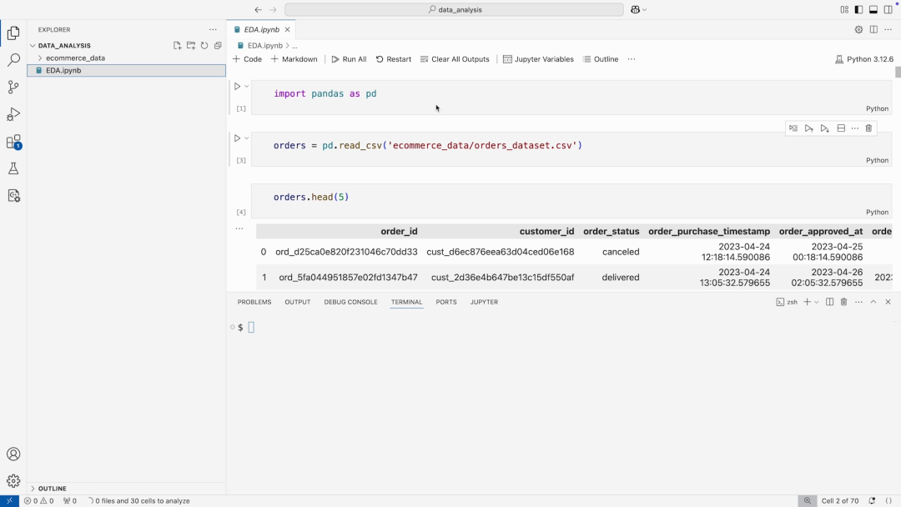The width and height of the screenshot is (901, 507).
Task: Toggle the secondary side bar
Action: coord(888,10)
